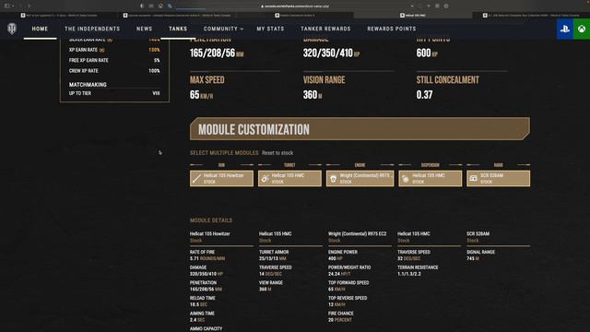Select the Hellcat 105 HMC suspension module
Screen dimensions: 590x332
[431, 178]
